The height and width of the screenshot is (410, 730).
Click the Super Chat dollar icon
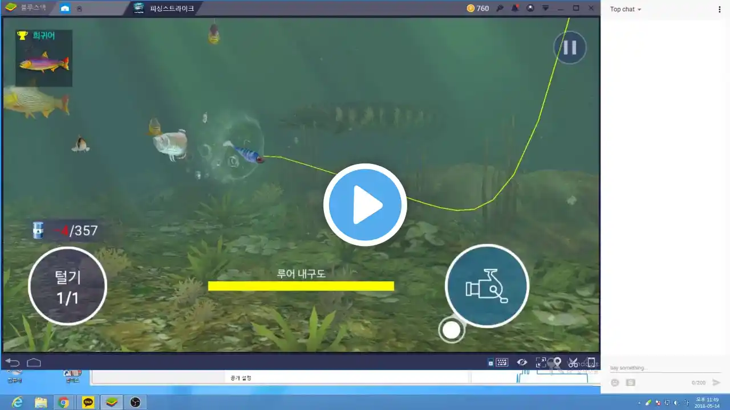point(630,383)
